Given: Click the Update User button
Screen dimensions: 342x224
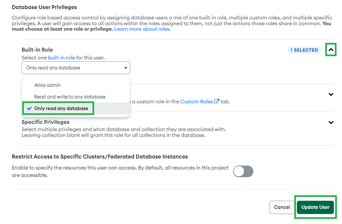Looking at the screenshot, I should 315,207.
